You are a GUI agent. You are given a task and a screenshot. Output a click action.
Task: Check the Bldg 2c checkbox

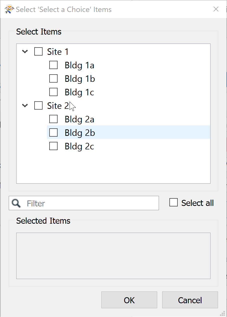tap(53, 146)
